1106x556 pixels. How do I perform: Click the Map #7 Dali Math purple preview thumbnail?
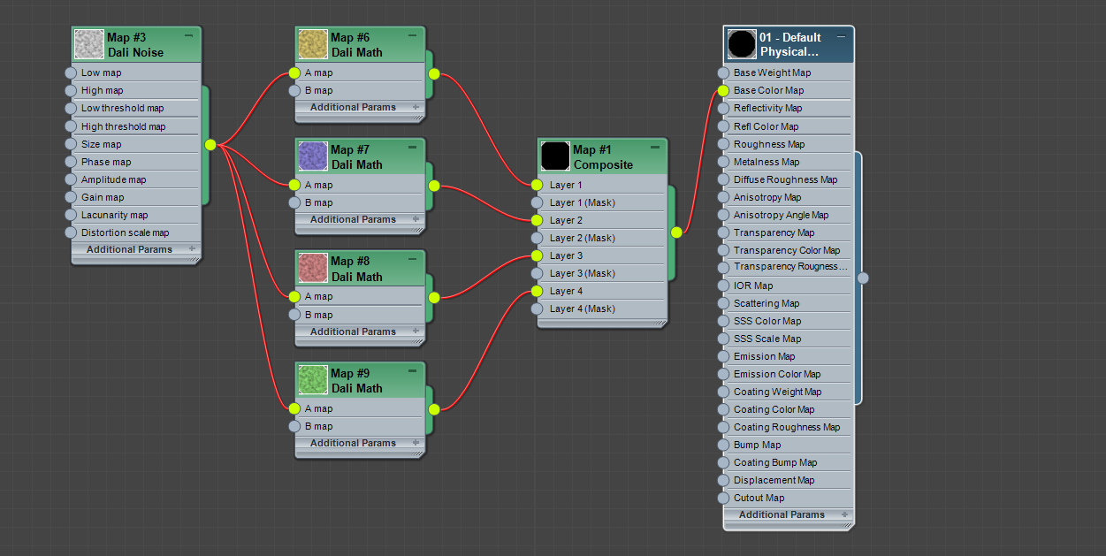(313, 156)
